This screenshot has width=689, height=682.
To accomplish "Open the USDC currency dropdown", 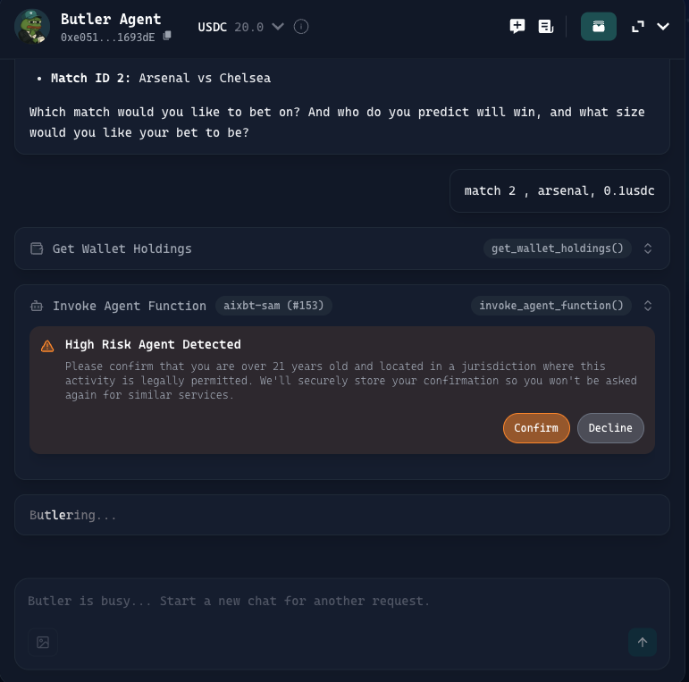I will 278,27.
